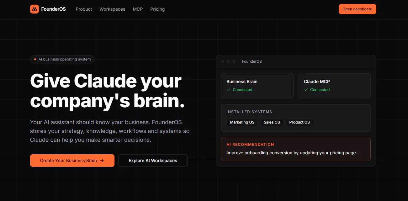Viewport: 408px width, 201px height.
Task: Open the Product menu item
Action: coord(84,9)
